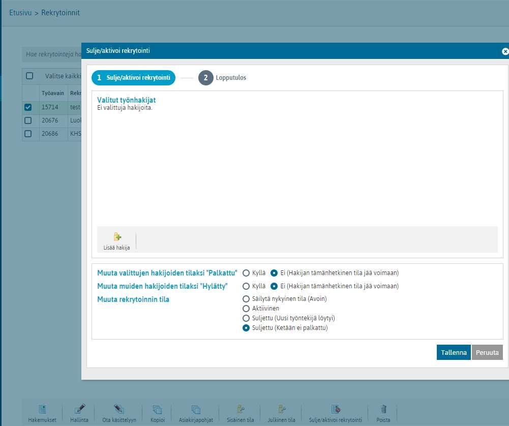Click cell 20686 in the table

tap(50, 134)
